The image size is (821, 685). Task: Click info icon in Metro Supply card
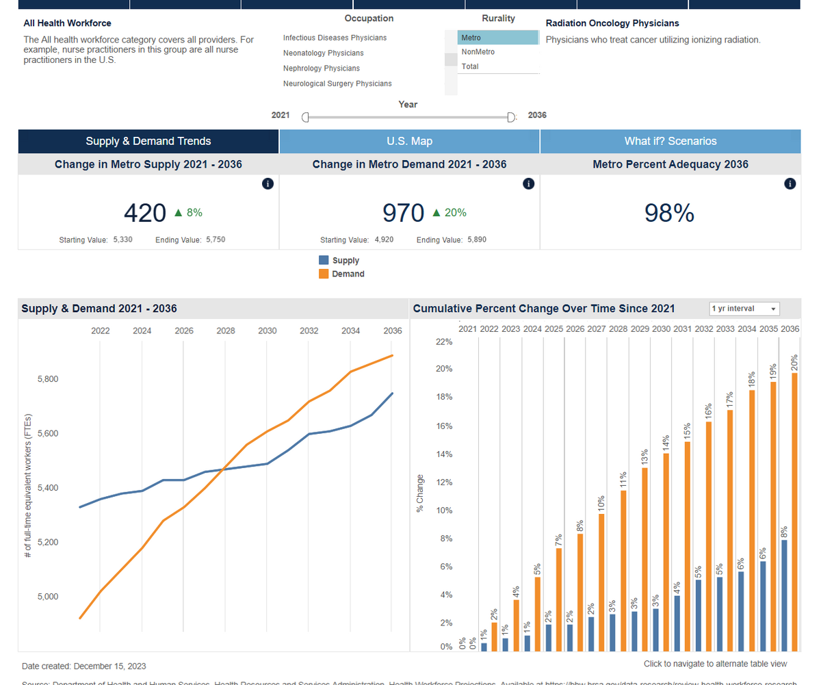coord(268,183)
